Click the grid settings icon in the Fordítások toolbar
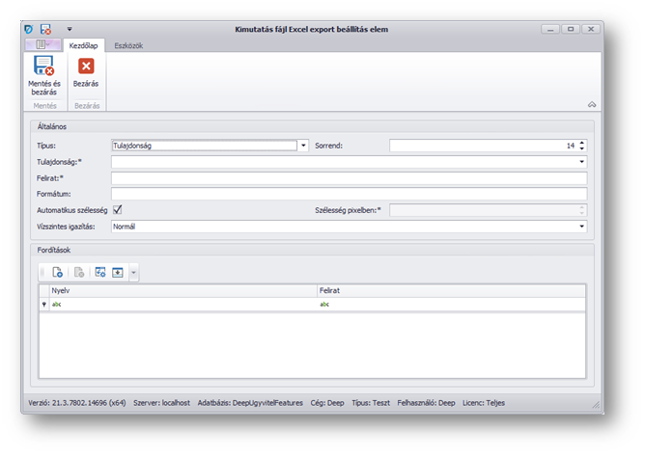Viewport: 645px width, 455px height. 99,273
